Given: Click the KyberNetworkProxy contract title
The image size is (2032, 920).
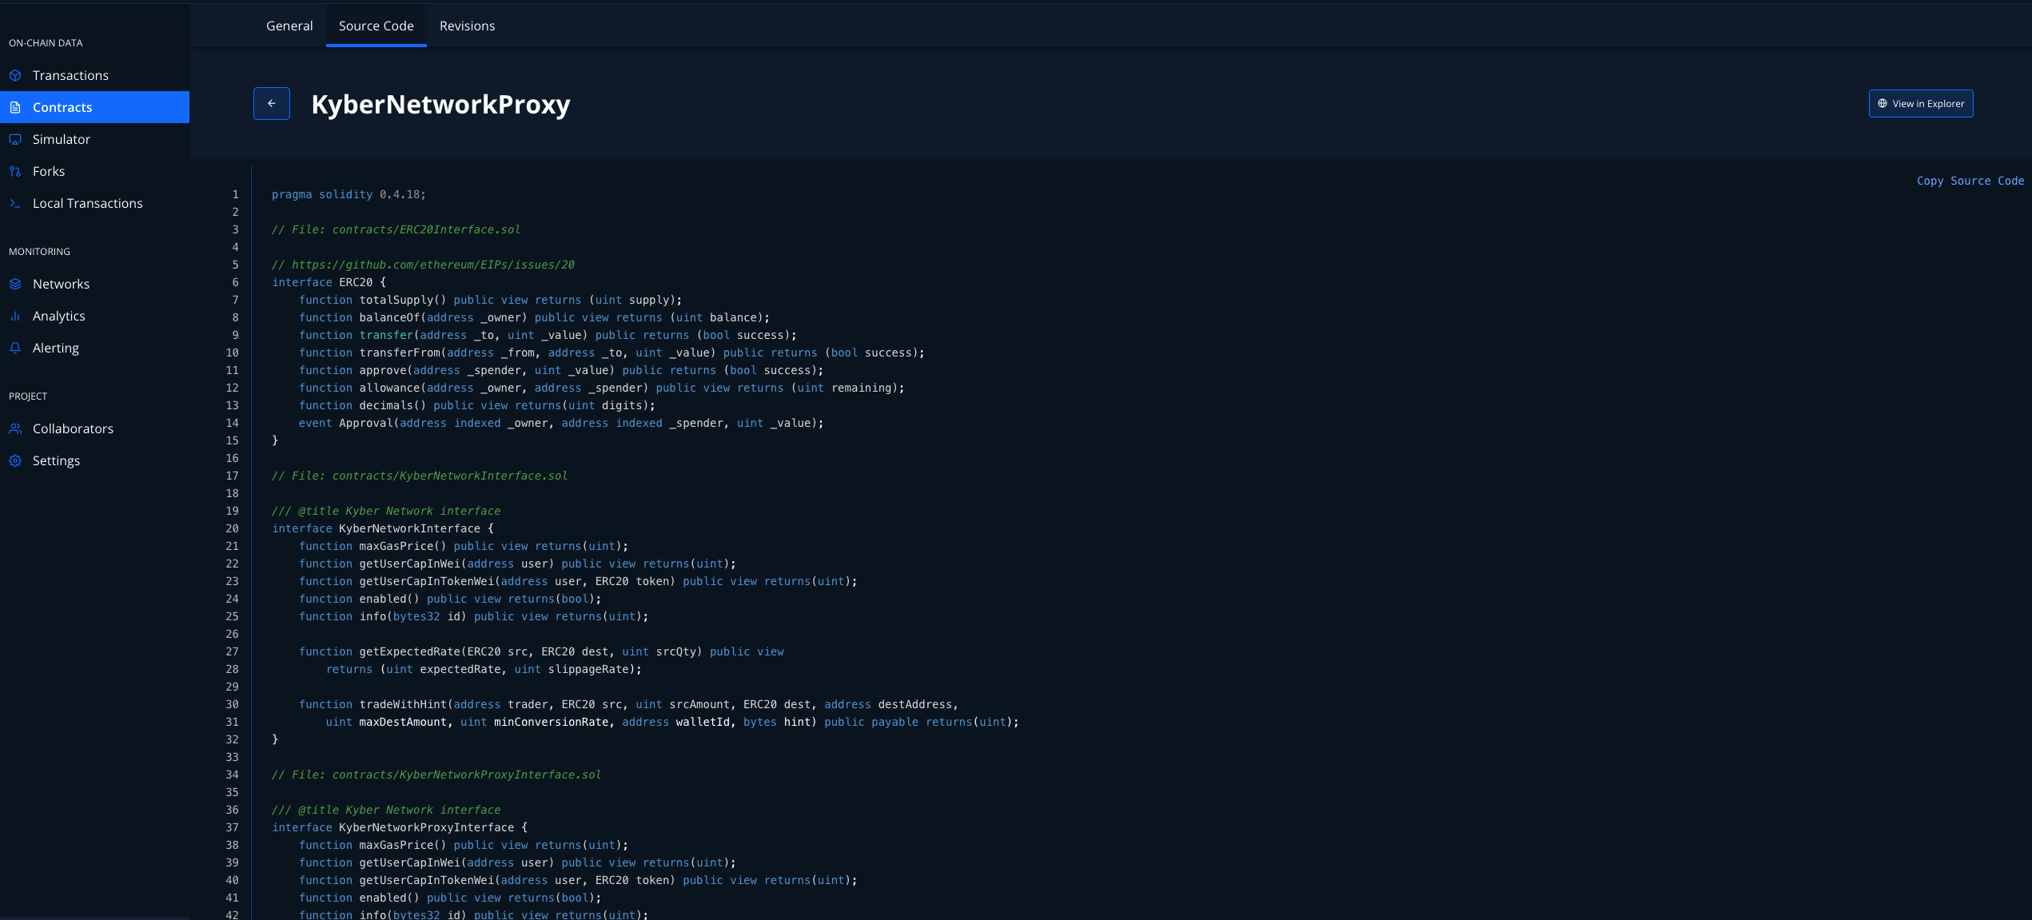Looking at the screenshot, I should tap(440, 104).
